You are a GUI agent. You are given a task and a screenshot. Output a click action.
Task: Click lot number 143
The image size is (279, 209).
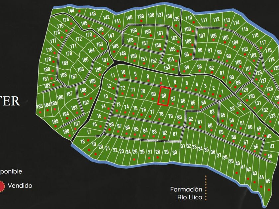click(93, 14)
